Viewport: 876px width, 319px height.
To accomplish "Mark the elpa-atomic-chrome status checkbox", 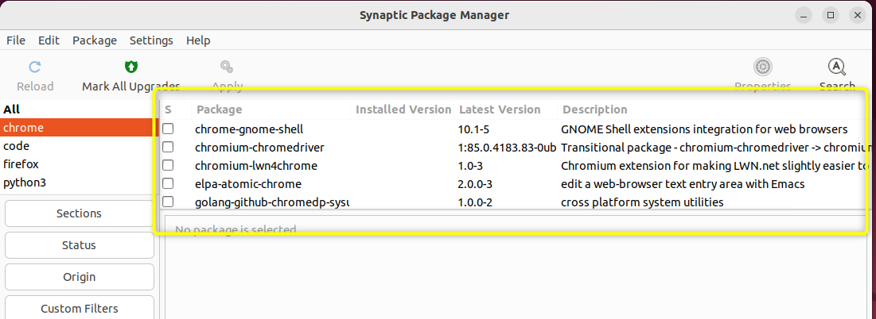I will pyautogui.click(x=168, y=184).
